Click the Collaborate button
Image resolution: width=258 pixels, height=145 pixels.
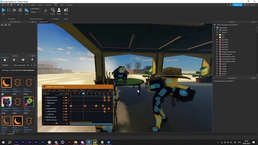tap(237, 5)
